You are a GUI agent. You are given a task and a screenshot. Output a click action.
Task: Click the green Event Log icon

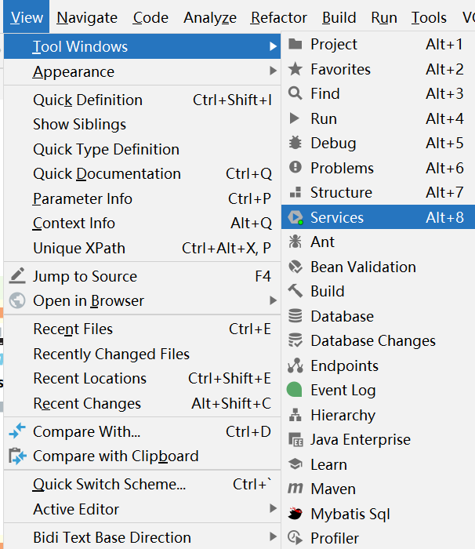coord(296,390)
